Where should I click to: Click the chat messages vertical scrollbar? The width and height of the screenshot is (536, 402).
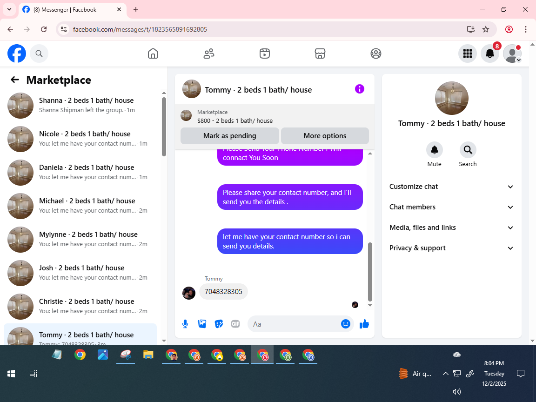coord(370,272)
